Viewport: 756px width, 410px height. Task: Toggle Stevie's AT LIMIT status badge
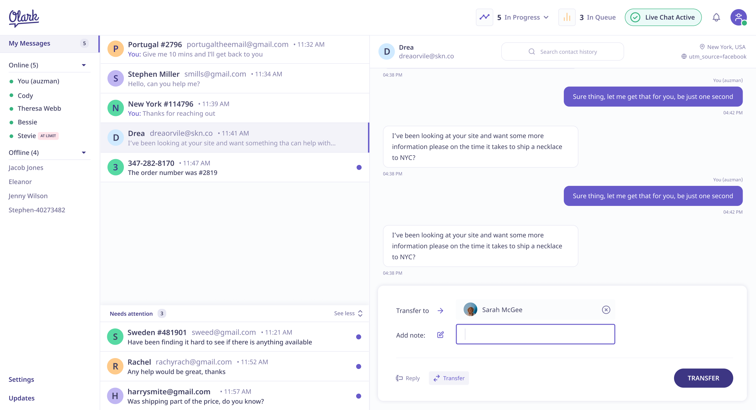click(49, 135)
